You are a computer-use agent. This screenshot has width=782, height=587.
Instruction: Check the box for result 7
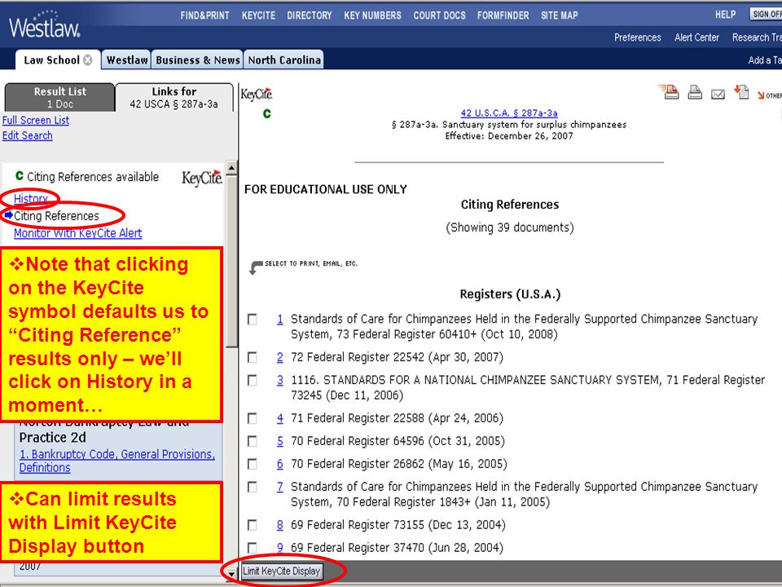tap(253, 488)
